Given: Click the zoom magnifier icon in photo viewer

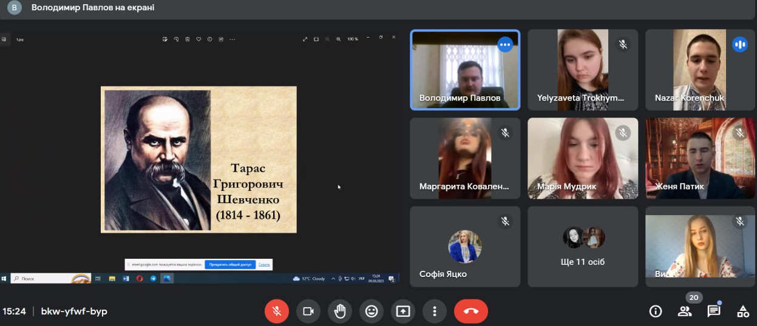Looking at the screenshot, I should 339,39.
